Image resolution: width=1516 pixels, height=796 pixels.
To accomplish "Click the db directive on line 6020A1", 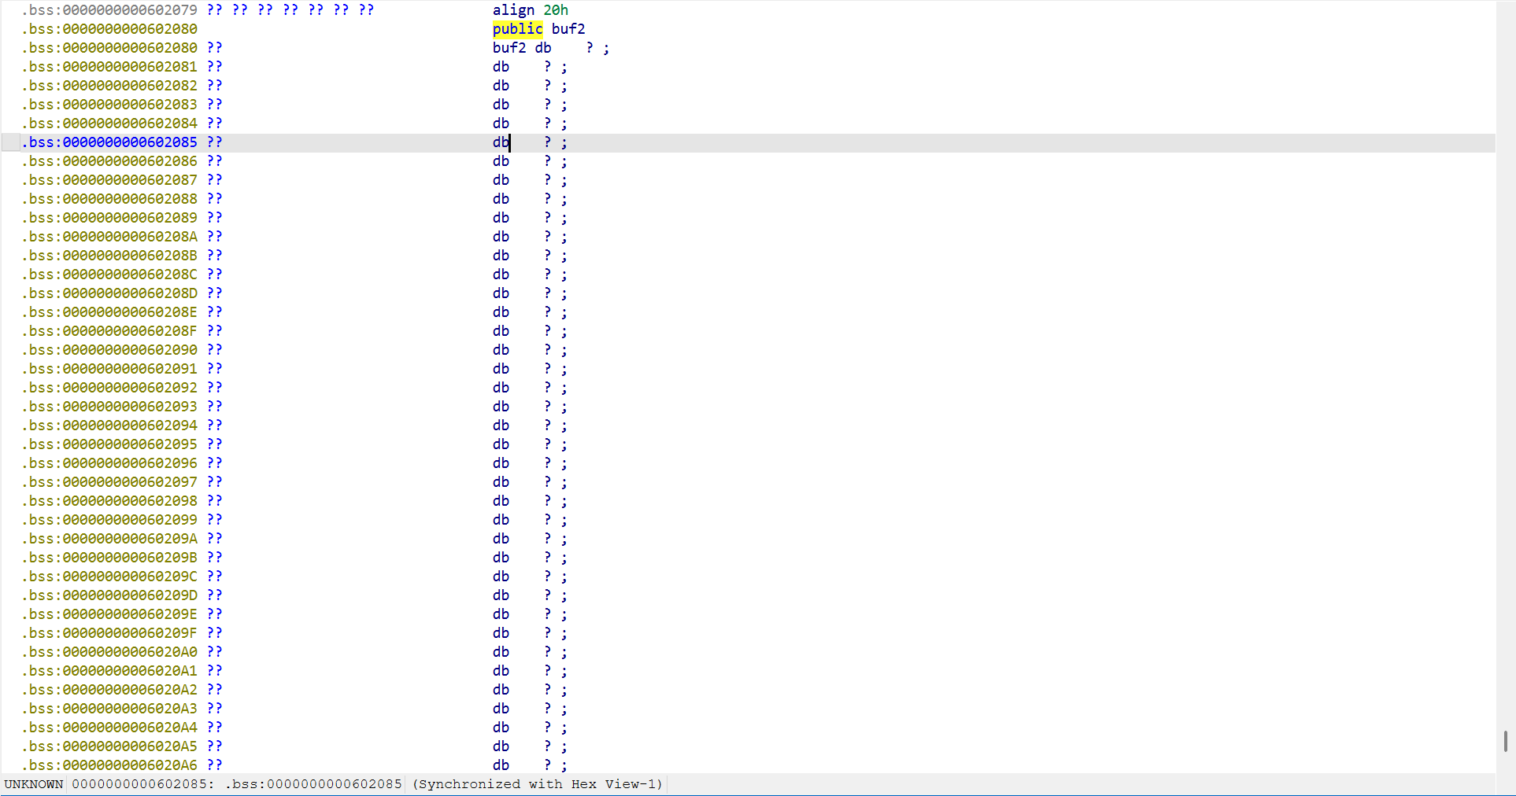I will pyautogui.click(x=501, y=671).
